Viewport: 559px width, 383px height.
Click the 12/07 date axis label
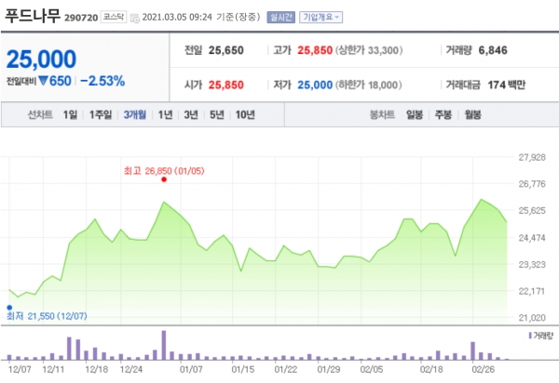point(20,369)
